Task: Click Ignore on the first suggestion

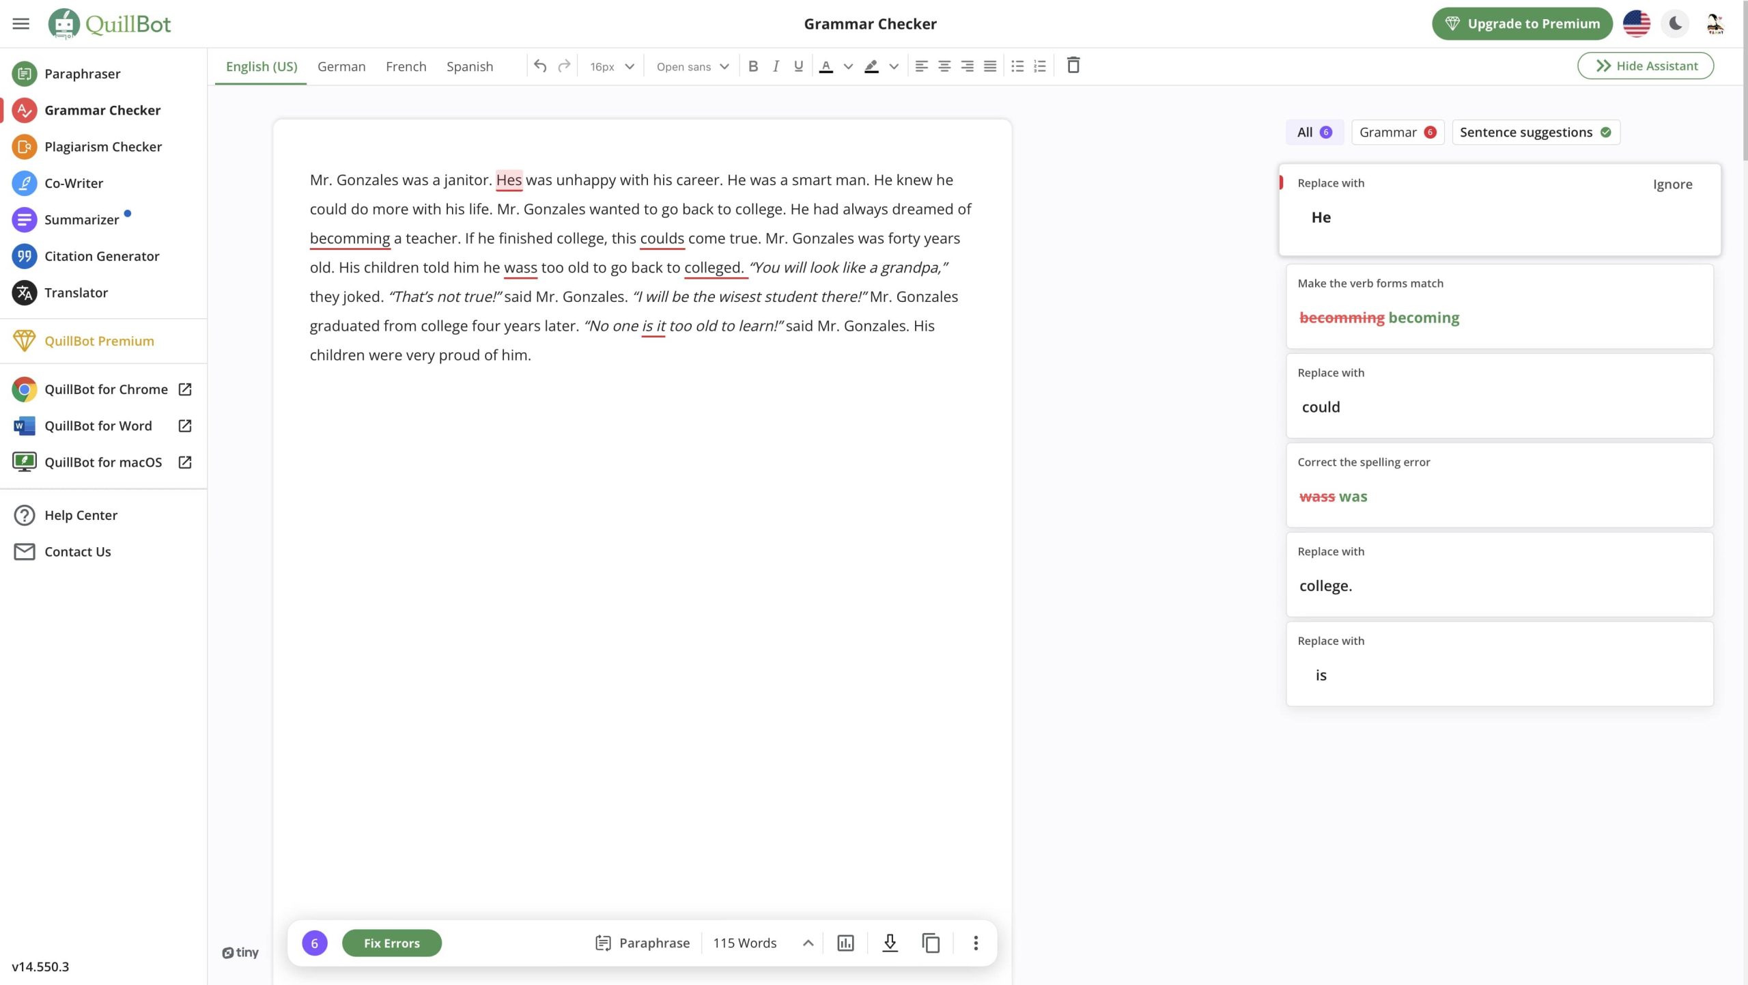Action: pos(1672,184)
